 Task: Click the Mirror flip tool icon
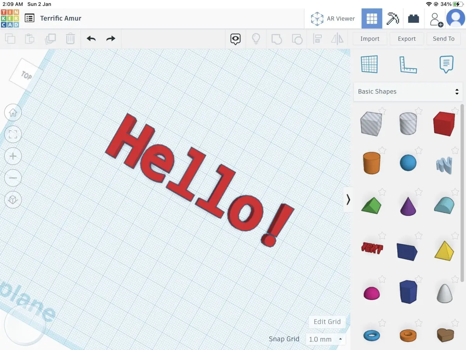pyautogui.click(x=337, y=38)
